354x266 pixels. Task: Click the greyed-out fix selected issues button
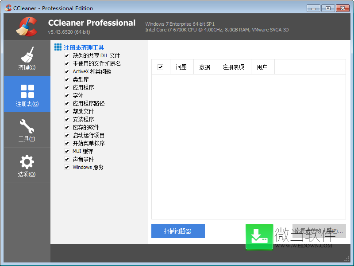coord(319,231)
